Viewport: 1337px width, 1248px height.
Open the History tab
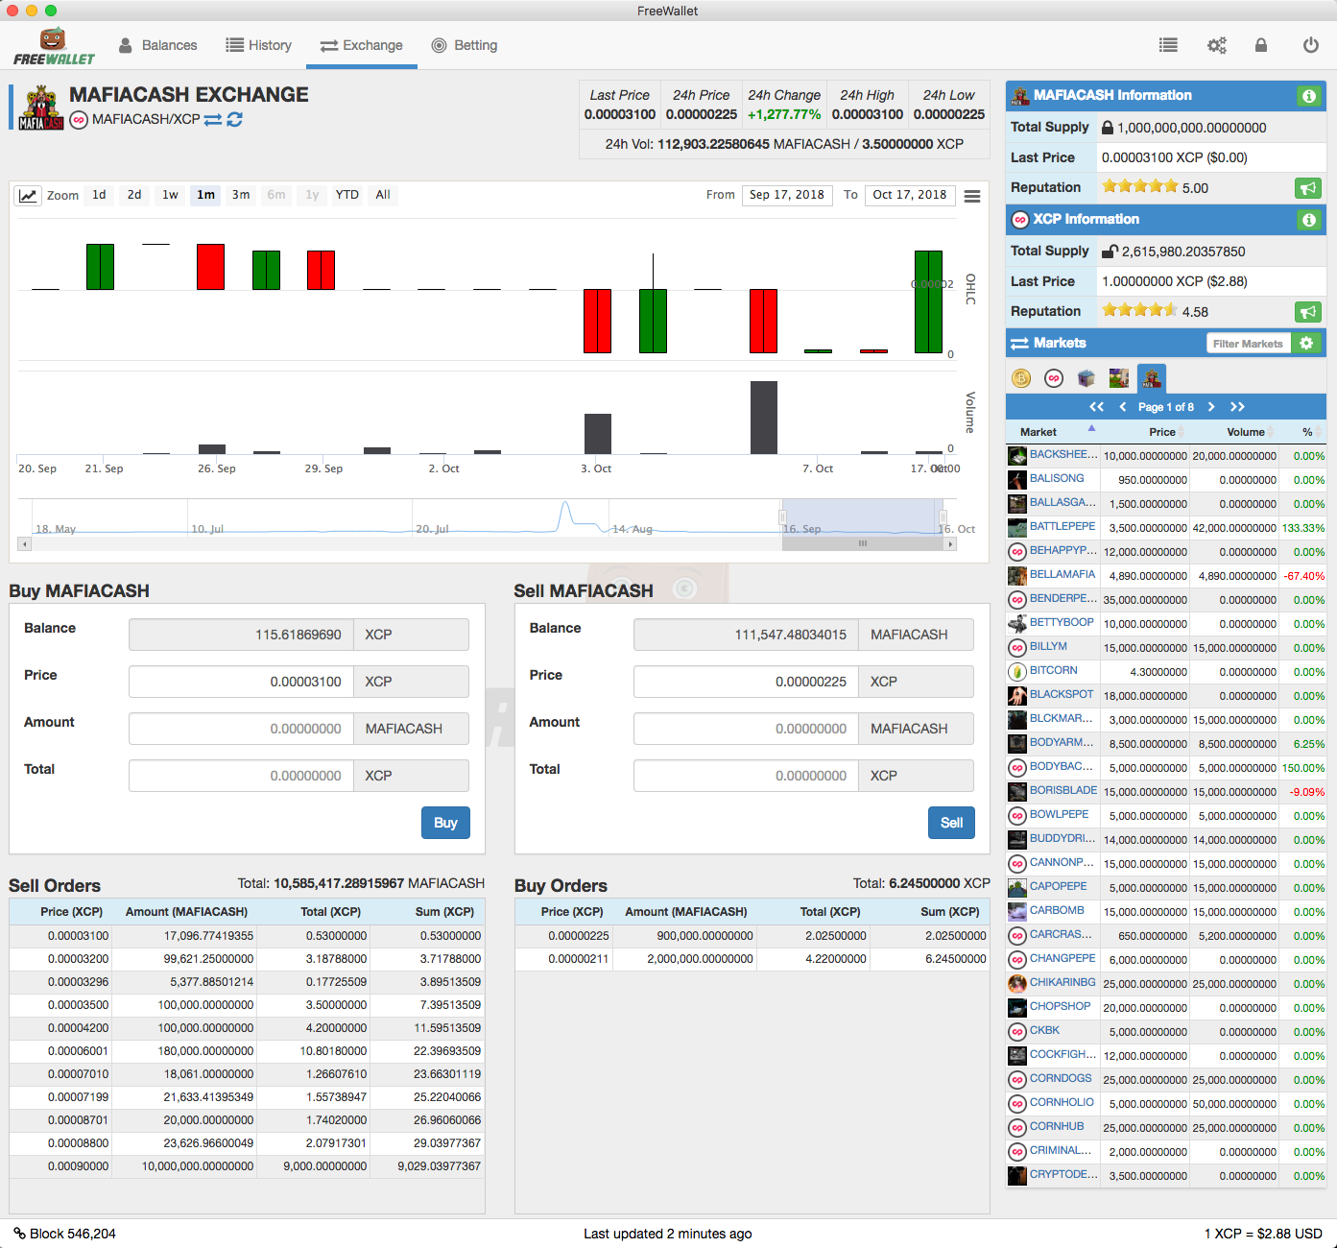(258, 45)
